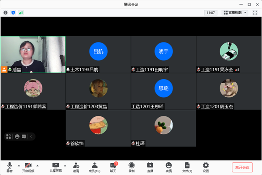Open 文档(1) documents
The height and width of the screenshot is (175, 262).
[x=187, y=166]
